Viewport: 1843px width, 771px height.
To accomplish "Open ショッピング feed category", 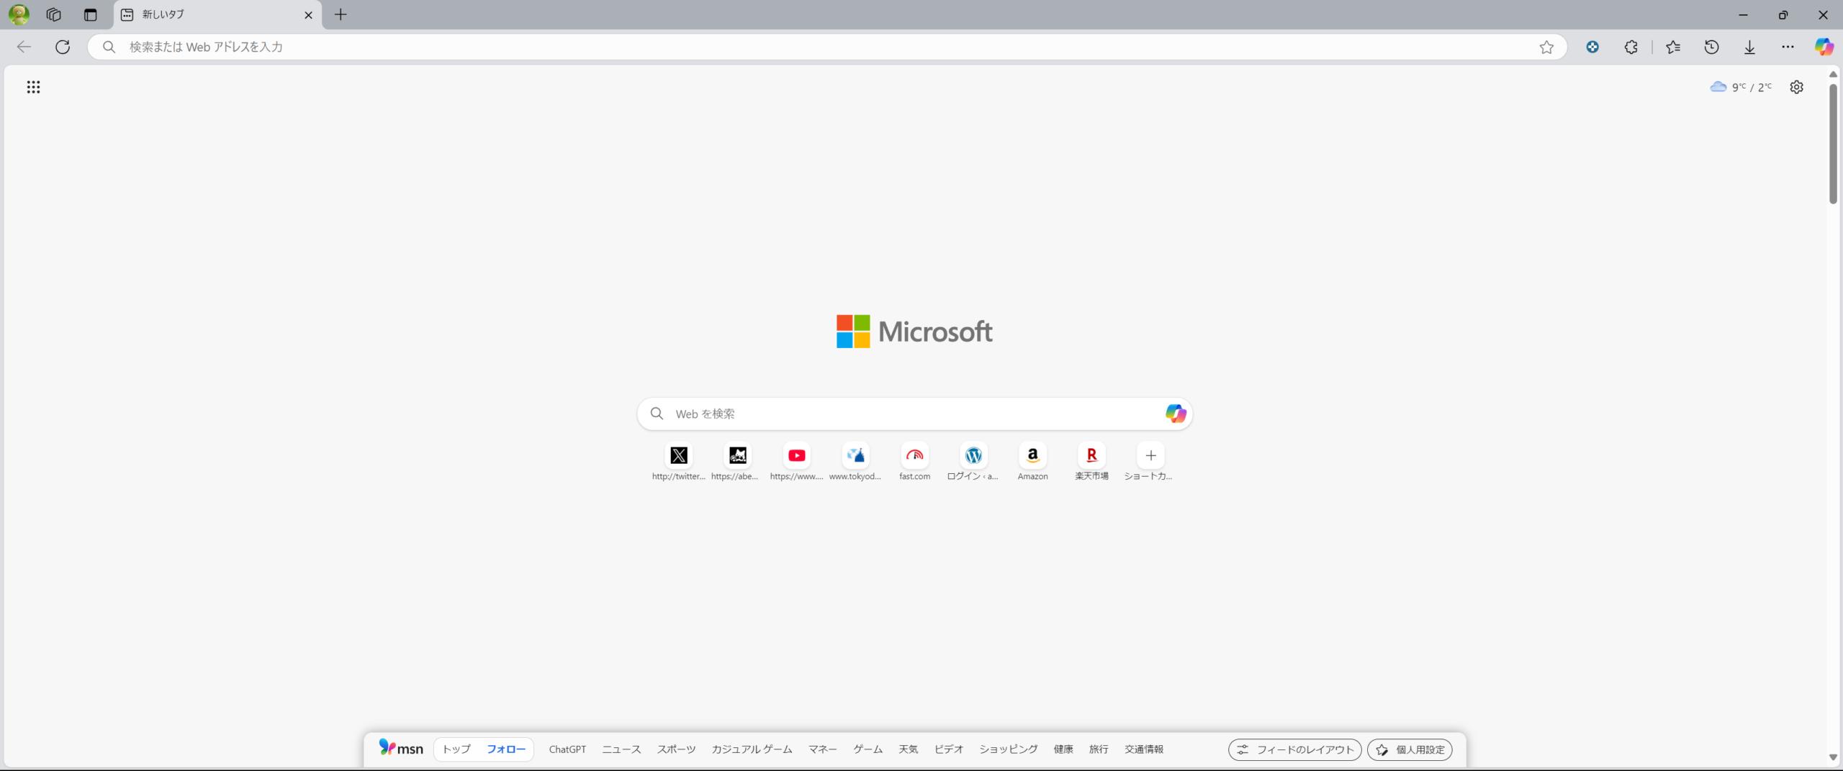I will [1008, 749].
